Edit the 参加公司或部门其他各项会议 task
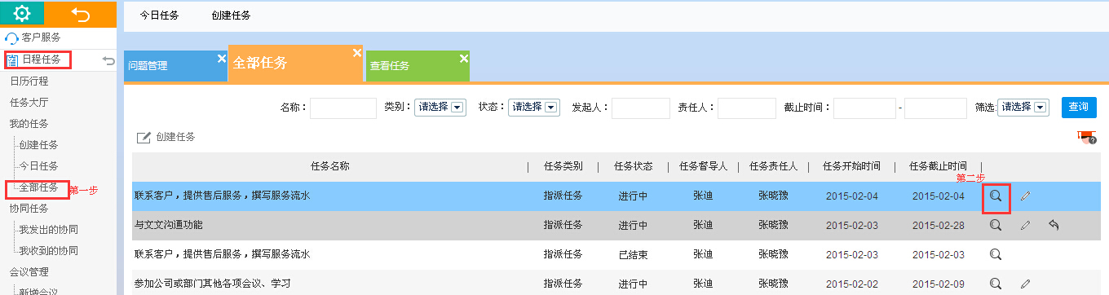 (1025, 284)
